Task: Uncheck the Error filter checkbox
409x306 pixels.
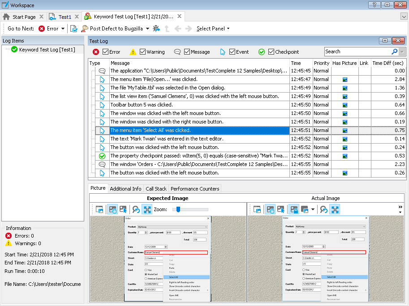Action: (x=106, y=52)
